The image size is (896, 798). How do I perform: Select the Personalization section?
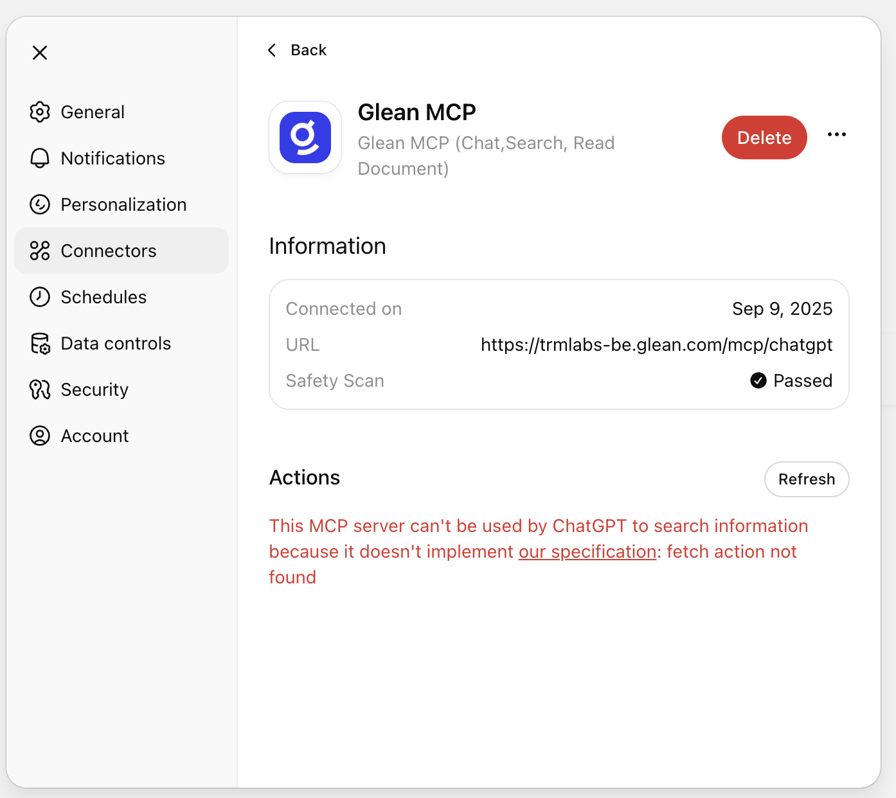coord(121,204)
